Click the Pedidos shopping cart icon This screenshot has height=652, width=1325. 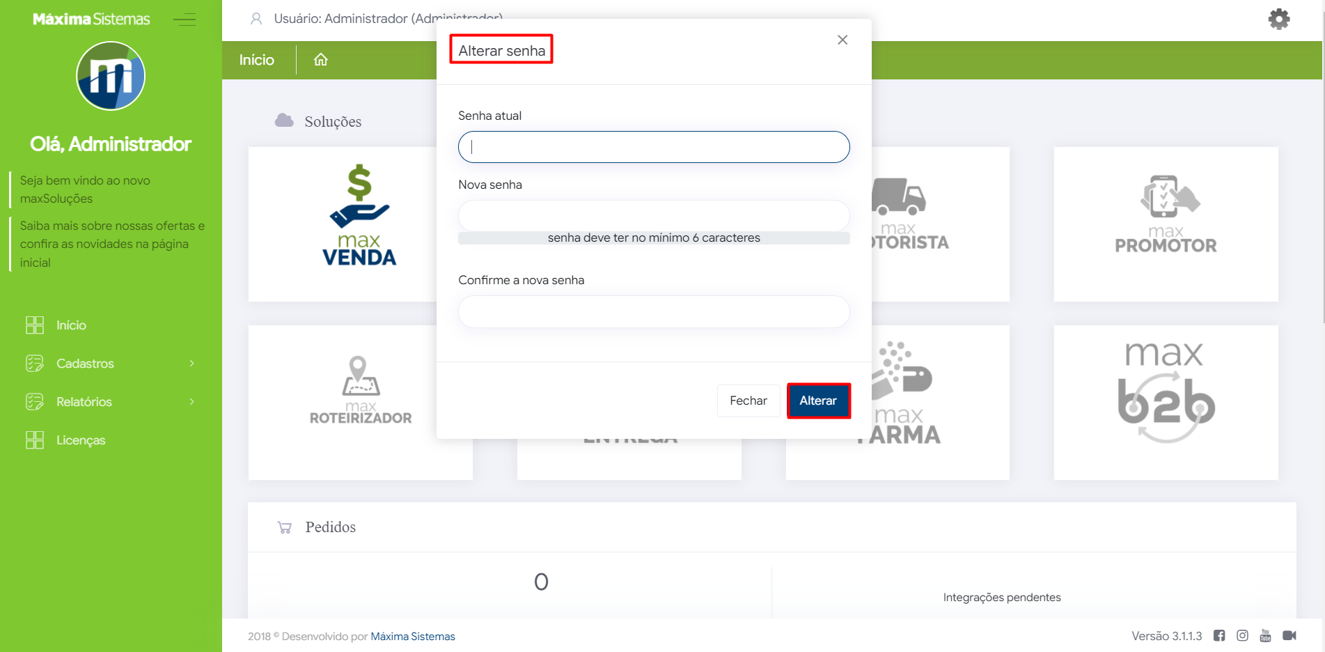pos(284,527)
